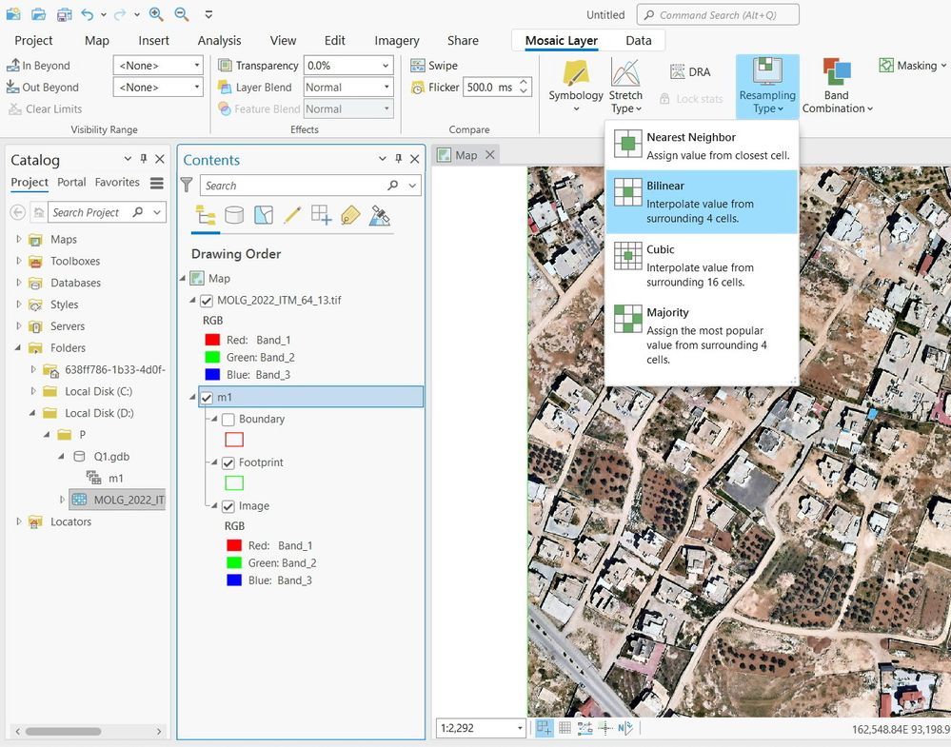Select List By Data Source icon
The image size is (951, 747).
[x=234, y=215]
